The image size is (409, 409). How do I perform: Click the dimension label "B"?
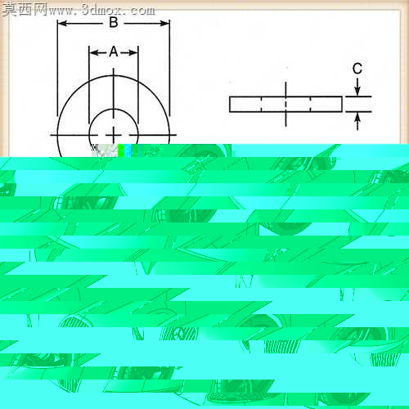point(114,22)
